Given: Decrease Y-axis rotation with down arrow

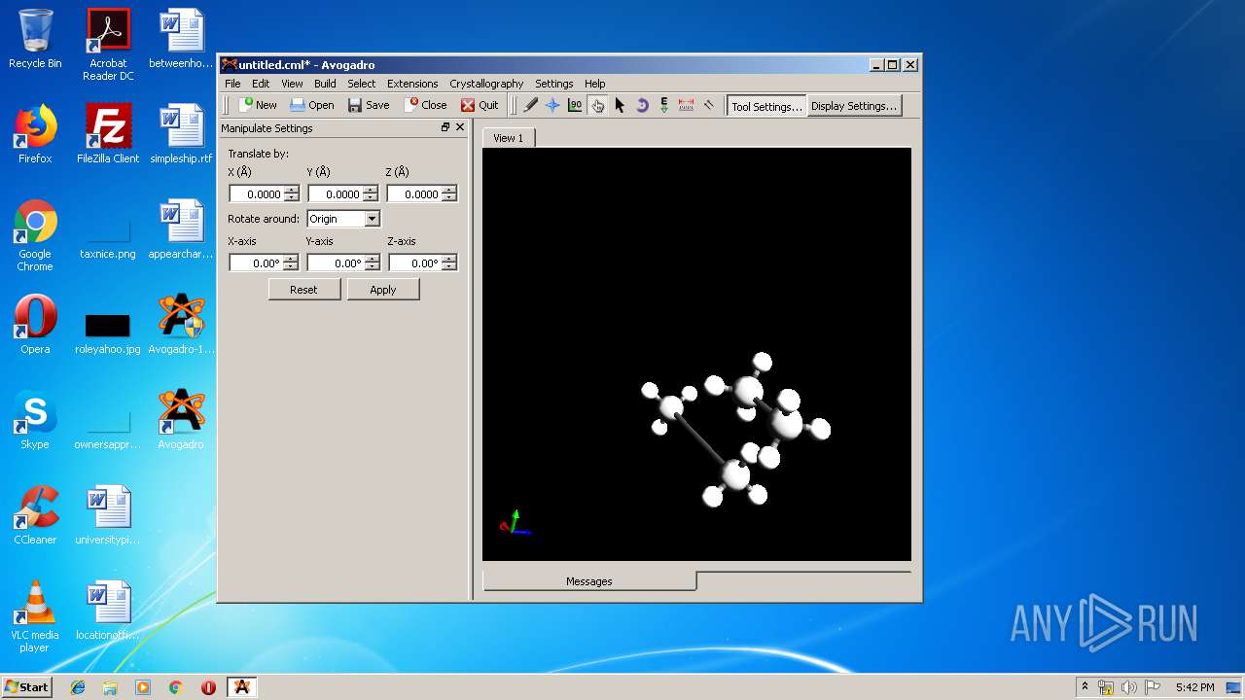Looking at the screenshot, I should coord(371,267).
